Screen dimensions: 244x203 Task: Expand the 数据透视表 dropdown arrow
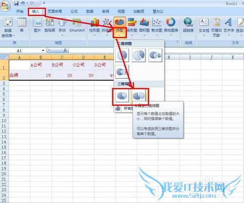[x=14, y=36]
